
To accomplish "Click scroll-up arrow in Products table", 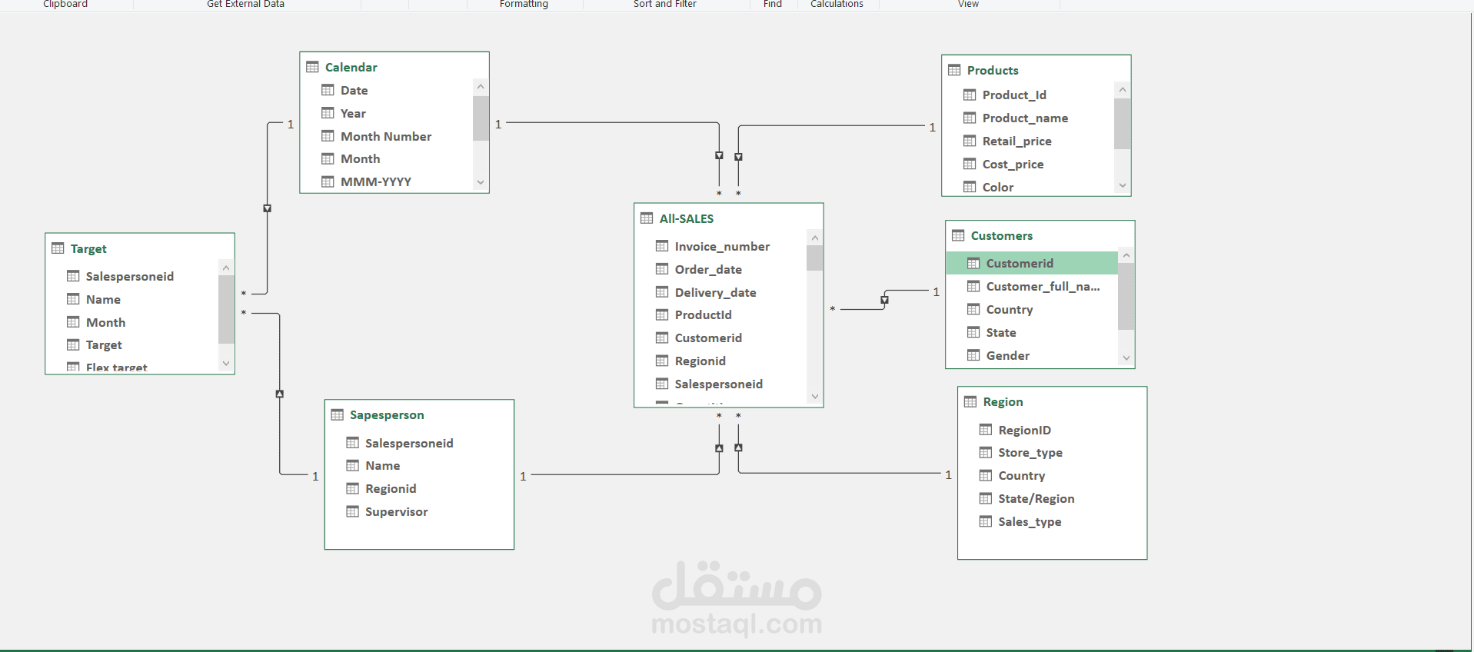I will pos(1123,90).
